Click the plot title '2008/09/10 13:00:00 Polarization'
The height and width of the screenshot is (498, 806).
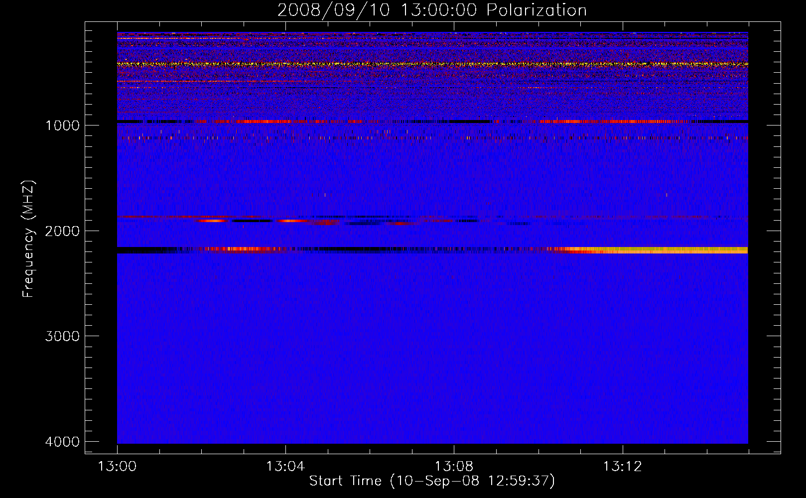point(432,10)
